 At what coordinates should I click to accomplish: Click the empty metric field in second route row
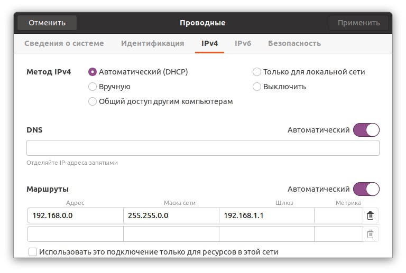[x=338, y=234]
